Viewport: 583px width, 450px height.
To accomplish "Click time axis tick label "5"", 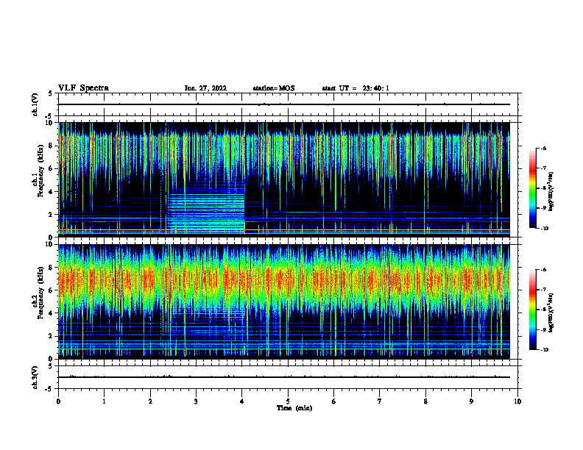I will click(x=288, y=401).
